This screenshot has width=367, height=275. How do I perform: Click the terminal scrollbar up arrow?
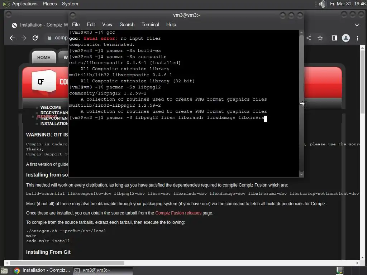point(301,33)
